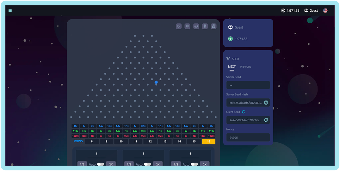Click the blue 0.5x multiplier
Screen dimensions: 340x171
(x=143, y=126)
